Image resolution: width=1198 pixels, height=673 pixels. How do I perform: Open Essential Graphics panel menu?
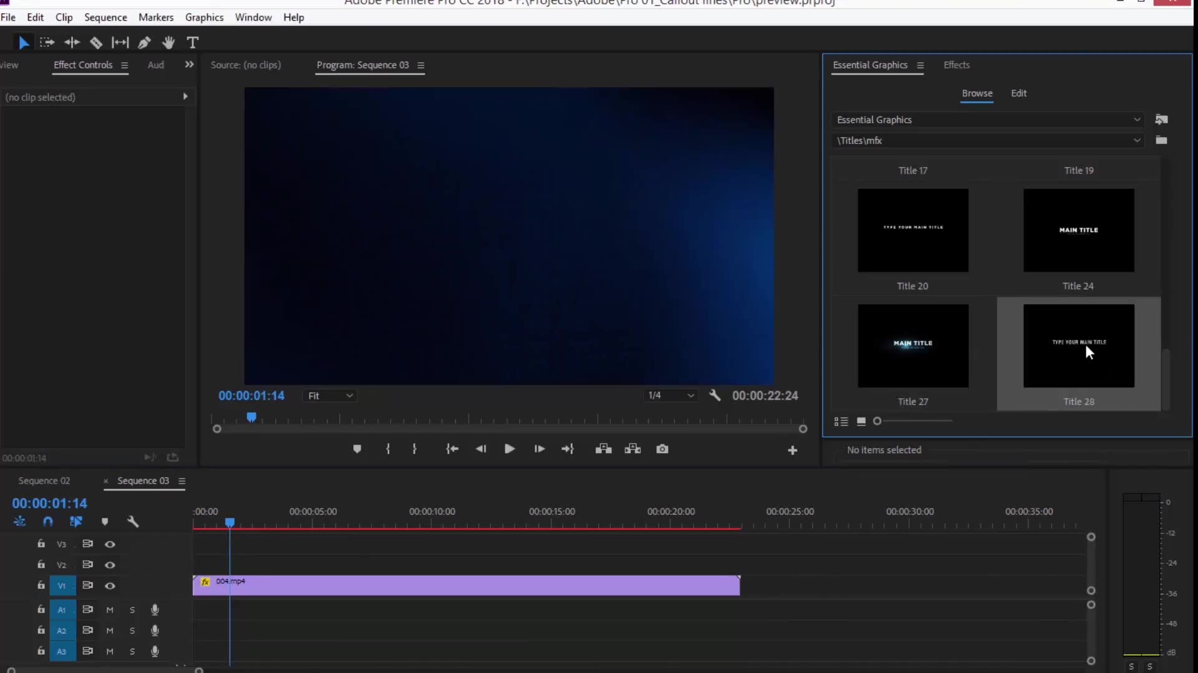[920, 65]
